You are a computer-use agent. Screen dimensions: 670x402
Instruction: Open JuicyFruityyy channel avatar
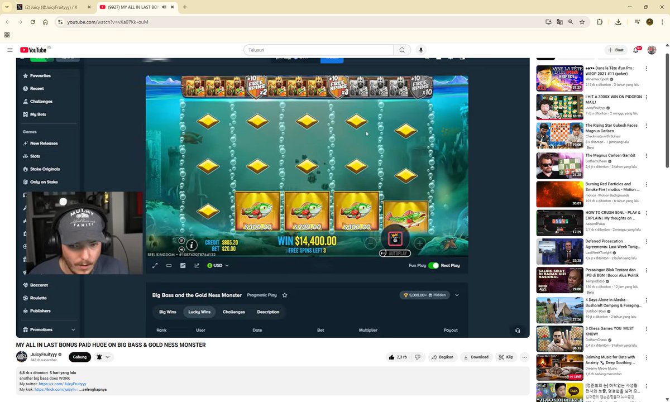21,357
